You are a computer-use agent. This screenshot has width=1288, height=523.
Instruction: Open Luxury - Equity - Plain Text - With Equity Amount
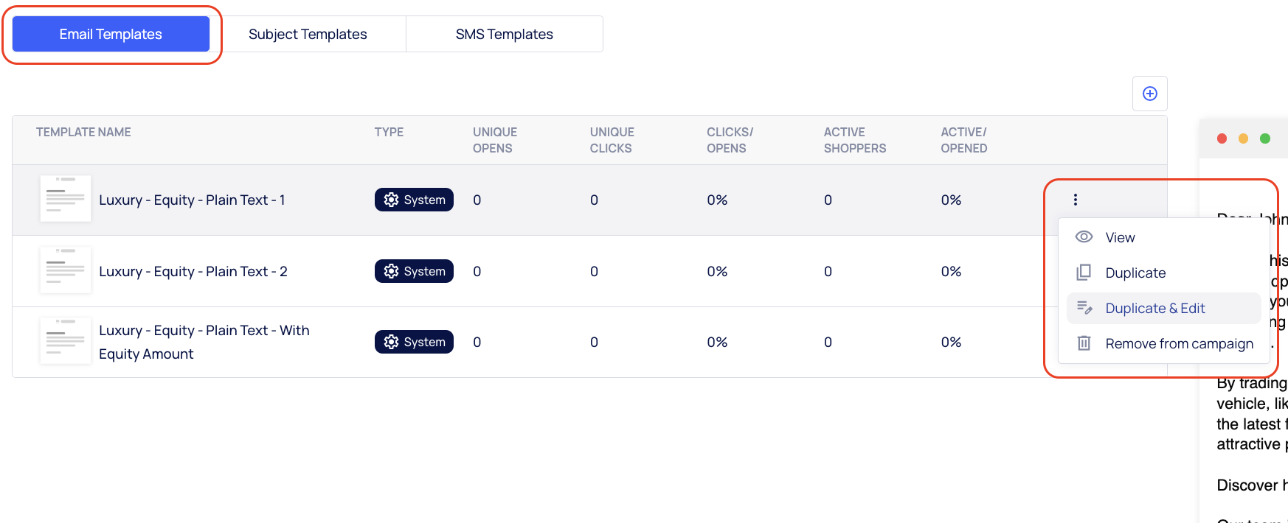click(x=204, y=342)
